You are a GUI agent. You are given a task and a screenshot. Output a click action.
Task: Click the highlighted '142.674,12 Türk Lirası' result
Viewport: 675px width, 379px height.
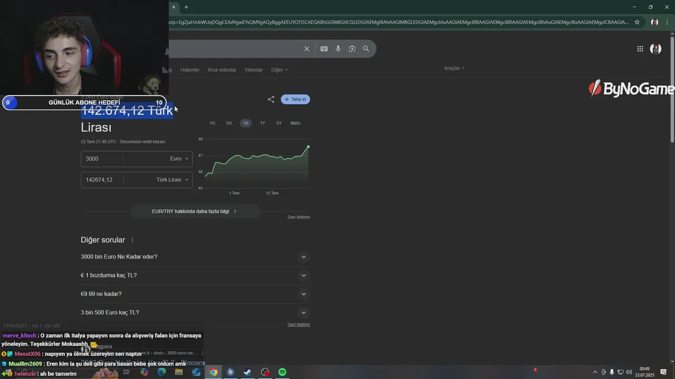click(x=127, y=119)
